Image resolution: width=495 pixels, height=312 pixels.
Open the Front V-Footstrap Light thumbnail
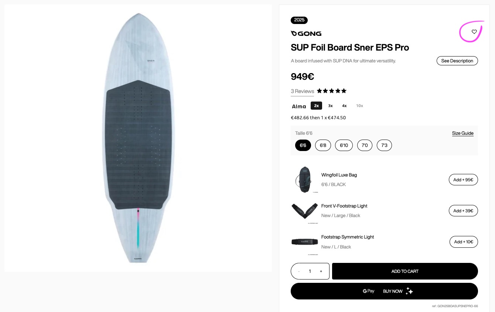coord(304,211)
